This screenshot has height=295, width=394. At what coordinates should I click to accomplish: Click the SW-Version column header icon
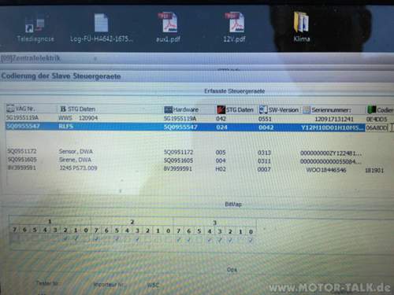point(263,109)
